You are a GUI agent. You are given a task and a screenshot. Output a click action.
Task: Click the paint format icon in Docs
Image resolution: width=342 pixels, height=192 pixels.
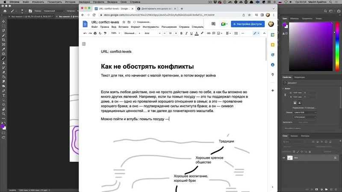click(105, 33)
